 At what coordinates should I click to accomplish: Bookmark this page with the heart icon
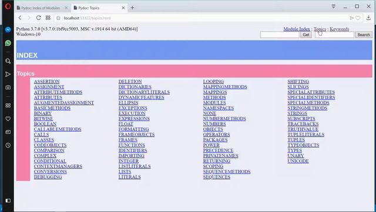pyautogui.click(x=358, y=18)
